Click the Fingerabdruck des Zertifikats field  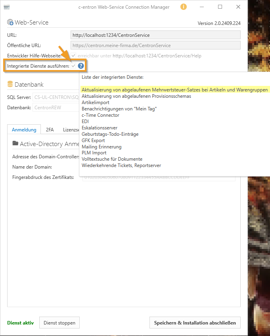point(159,178)
